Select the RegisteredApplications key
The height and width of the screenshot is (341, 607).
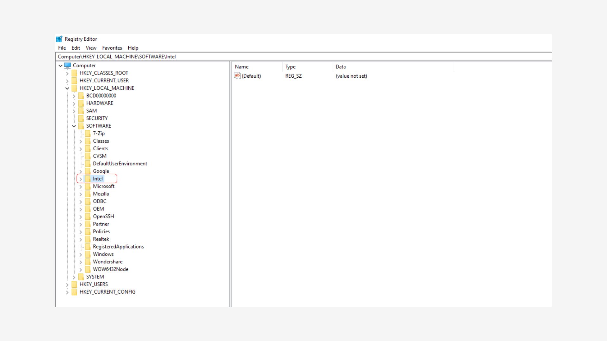pos(118,247)
